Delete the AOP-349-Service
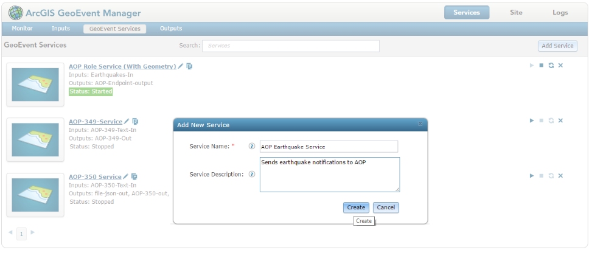Image resolution: width=589 pixels, height=258 pixels. pyautogui.click(x=560, y=120)
